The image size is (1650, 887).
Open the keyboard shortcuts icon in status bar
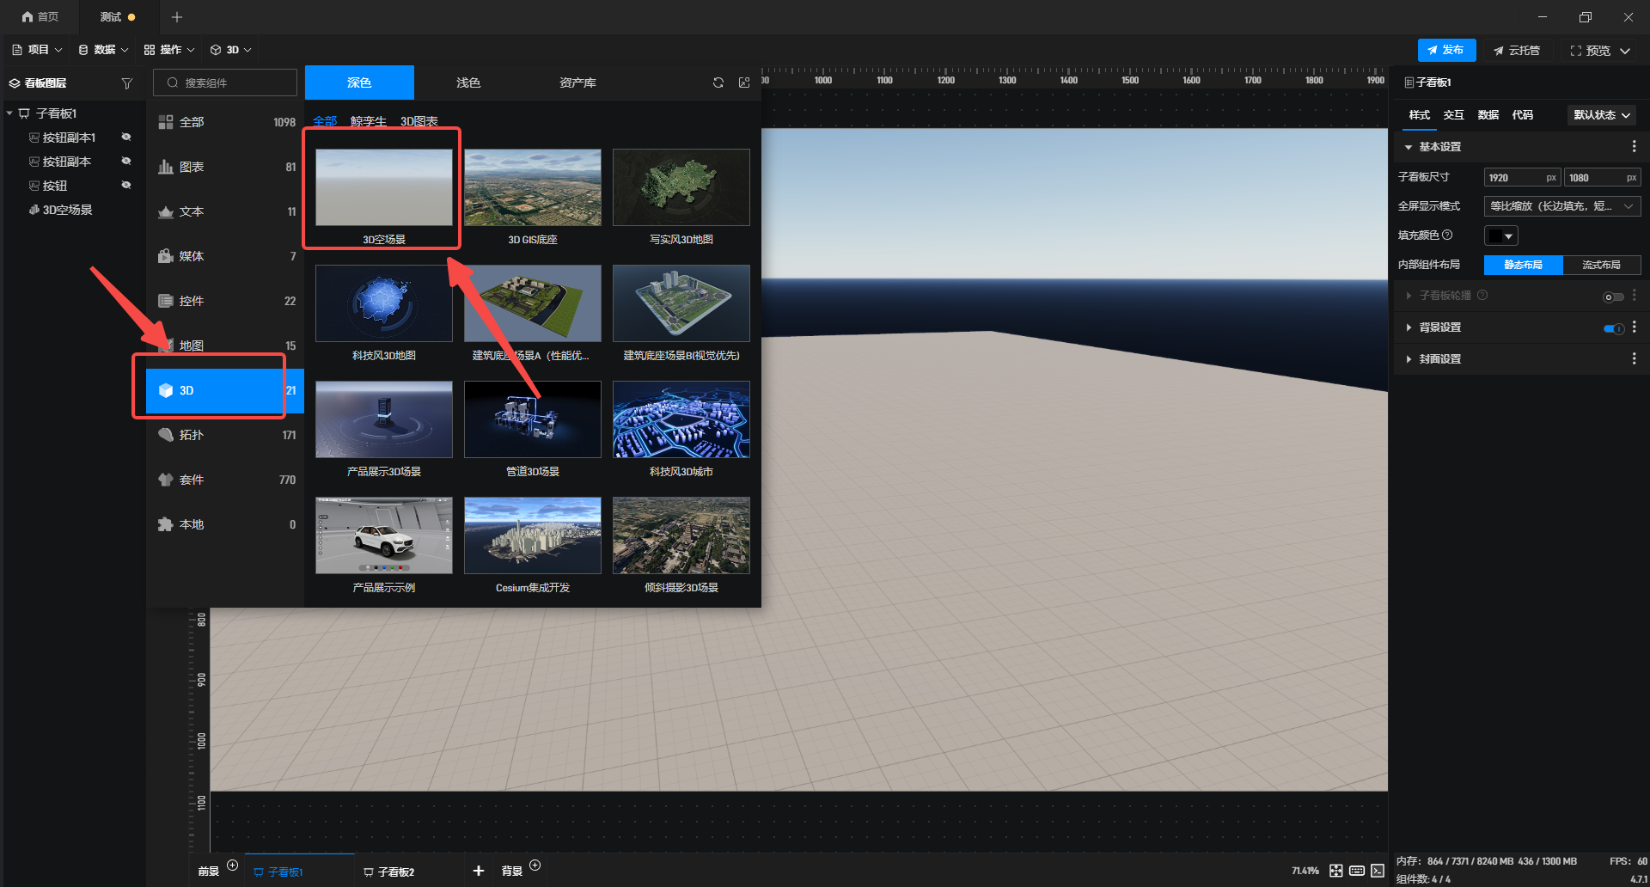pyautogui.click(x=1357, y=871)
